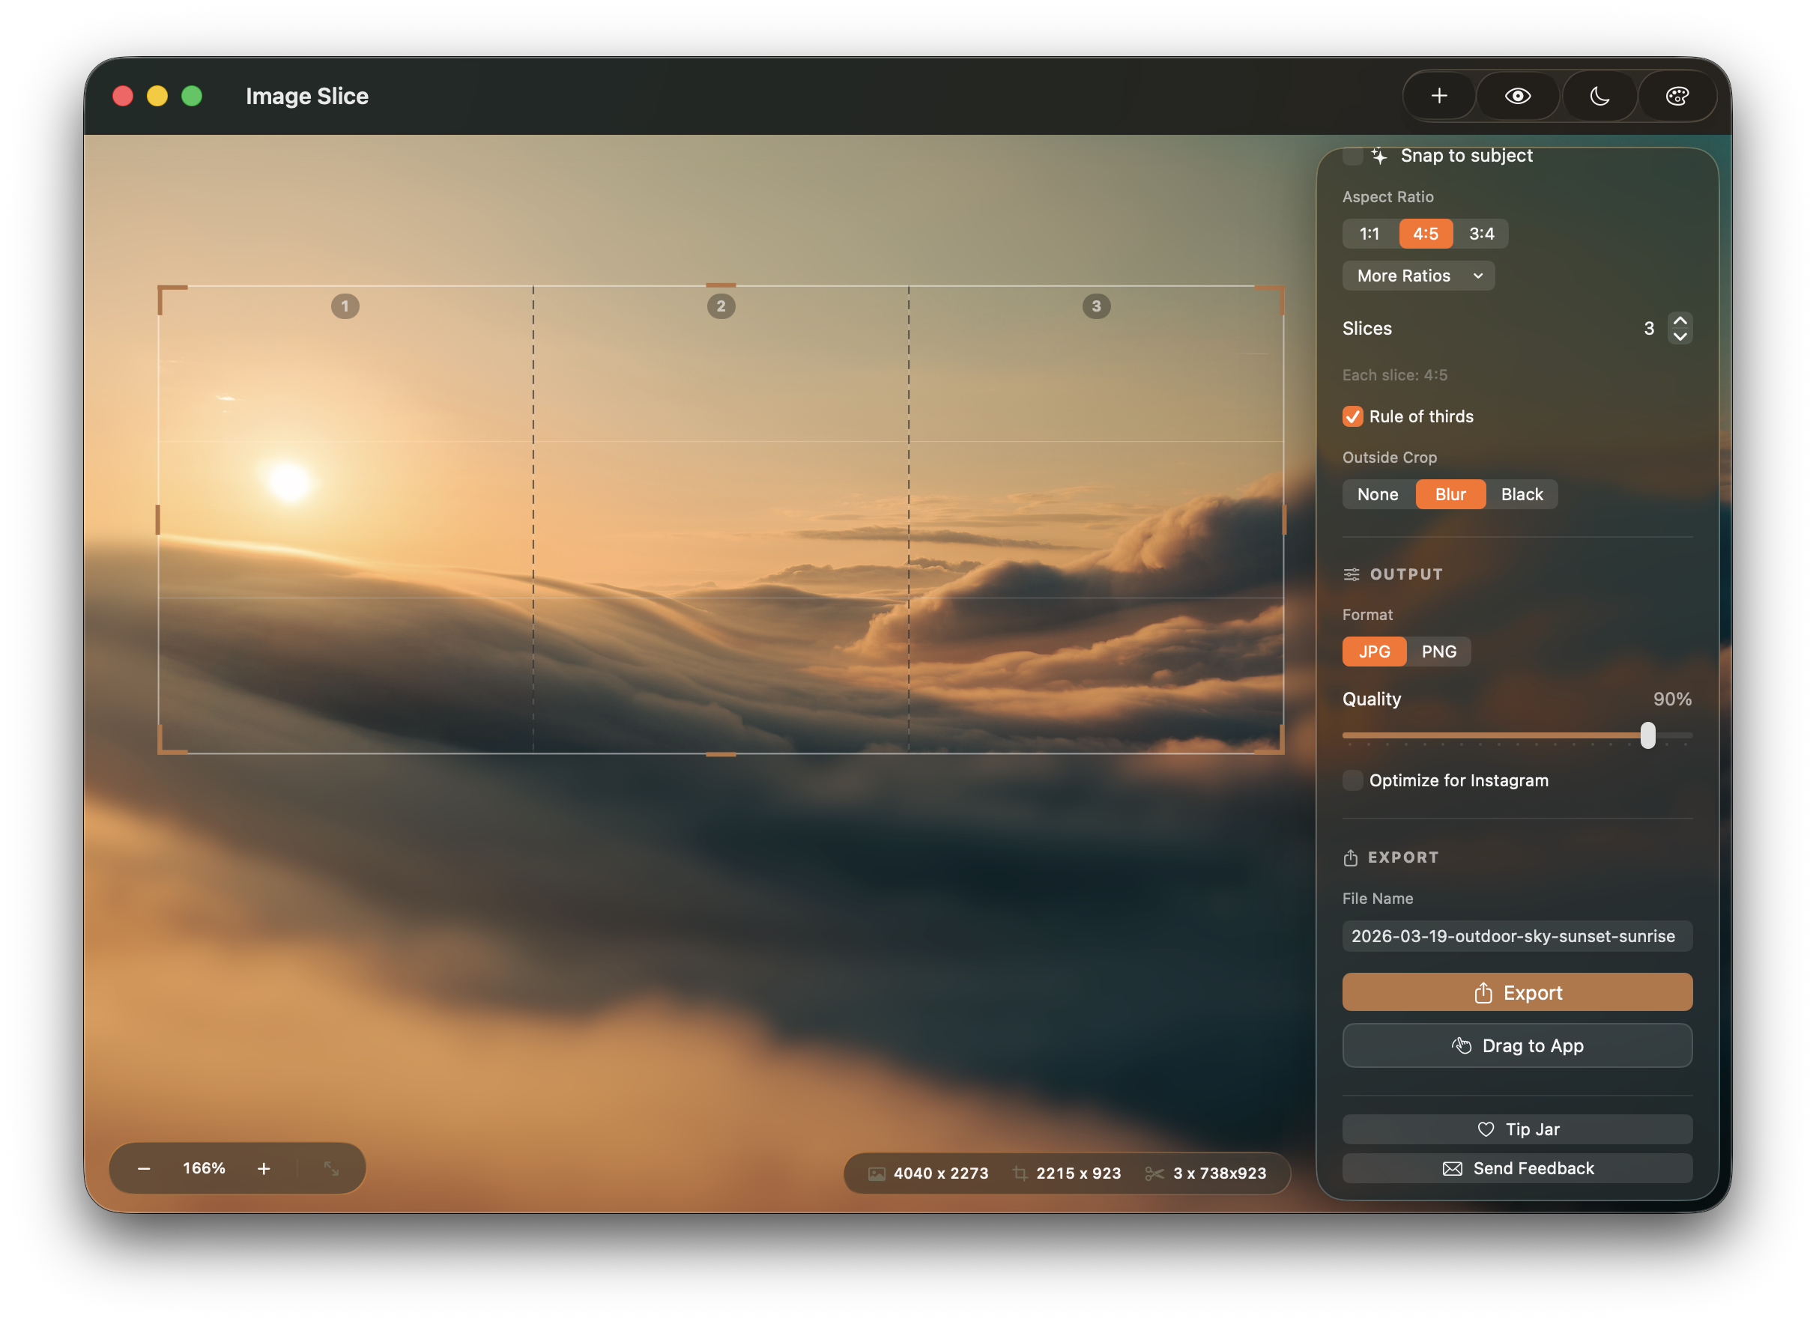This screenshot has width=1816, height=1324.
Task: Click the Drag to App button
Action: 1517,1046
